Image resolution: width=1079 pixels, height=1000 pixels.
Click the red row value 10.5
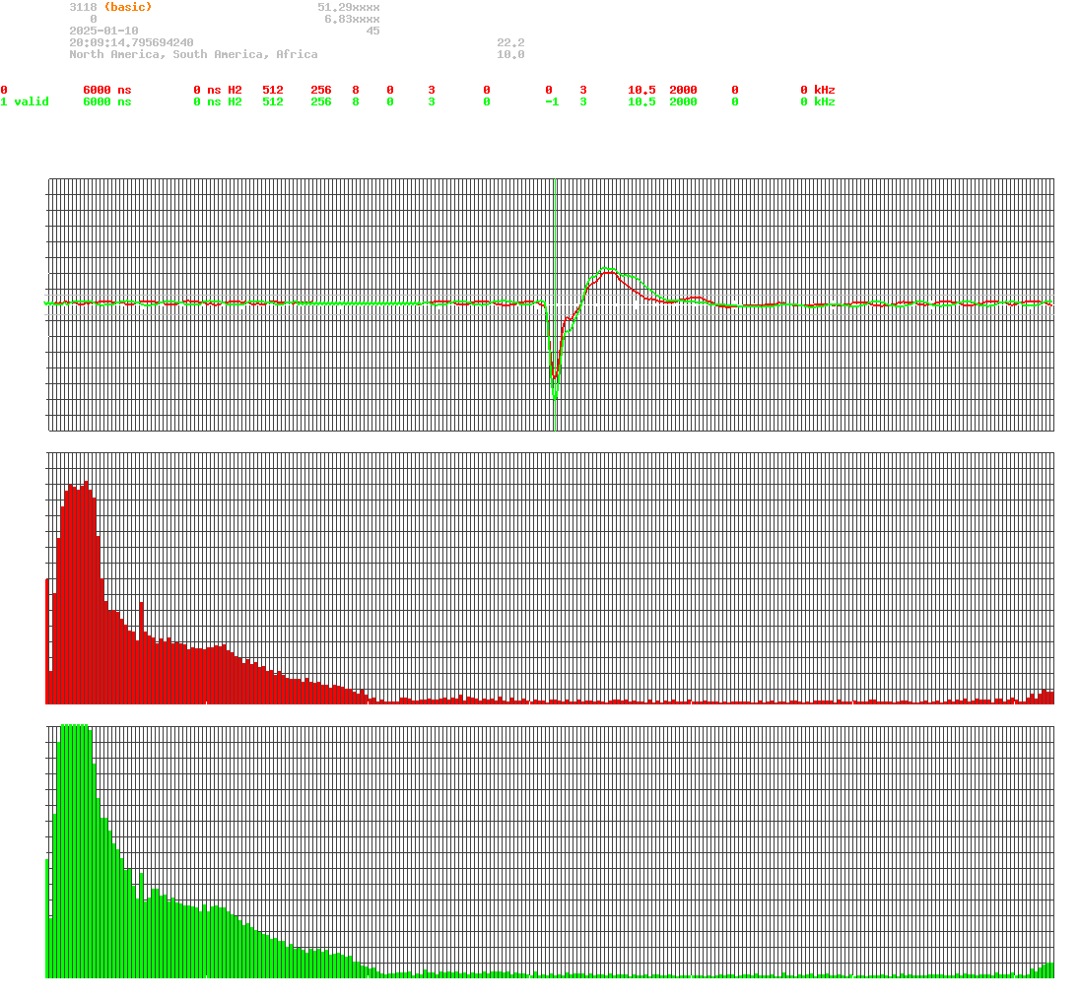pyautogui.click(x=641, y=91)
